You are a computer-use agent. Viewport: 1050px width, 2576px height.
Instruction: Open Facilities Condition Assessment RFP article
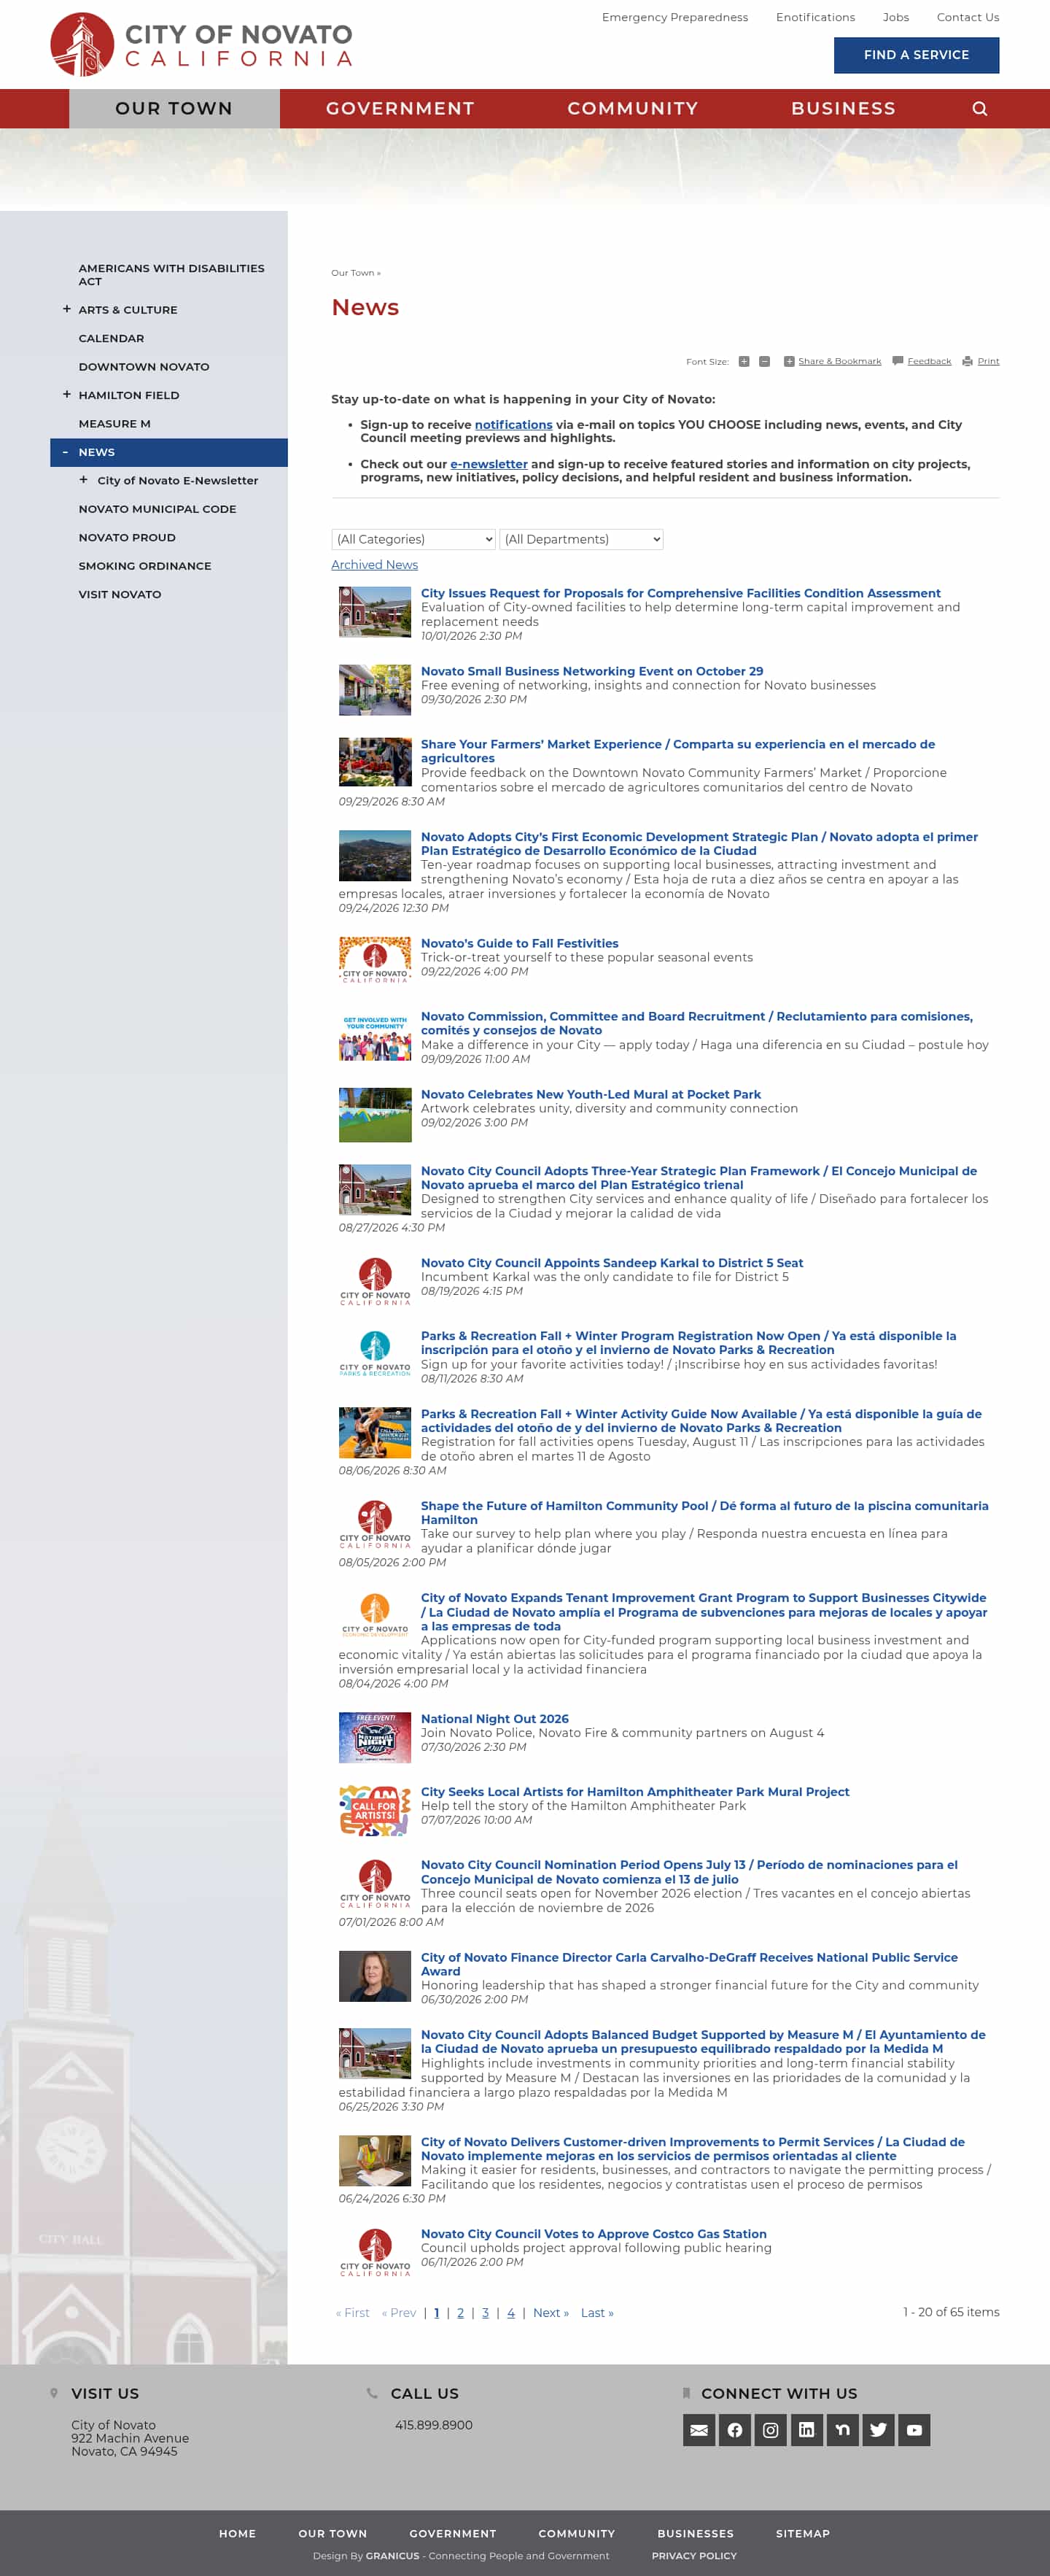pyautogui.click(x=680, y=593)
